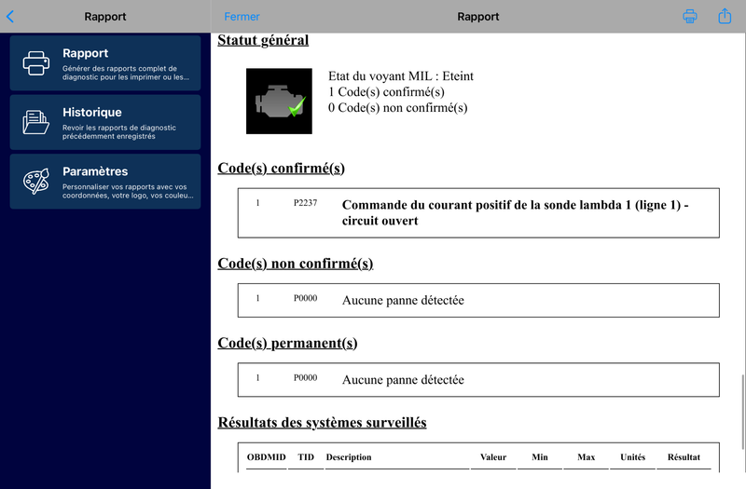Click the Valeur column header
The width and height of the screenshot is (746, 489).
click(493, 457)
